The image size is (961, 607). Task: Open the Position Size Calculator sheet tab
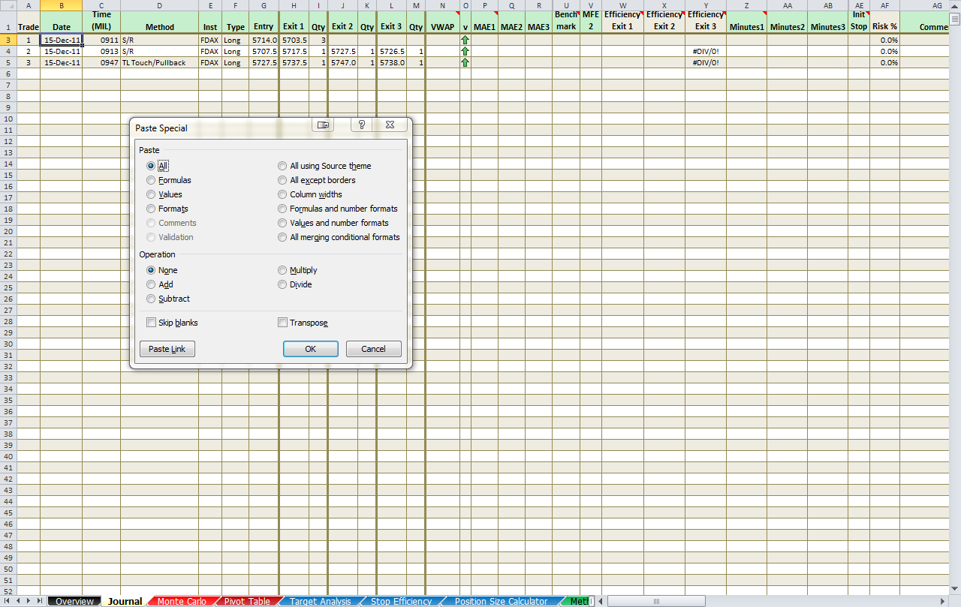pyautogui.click(x=501, y=601)
